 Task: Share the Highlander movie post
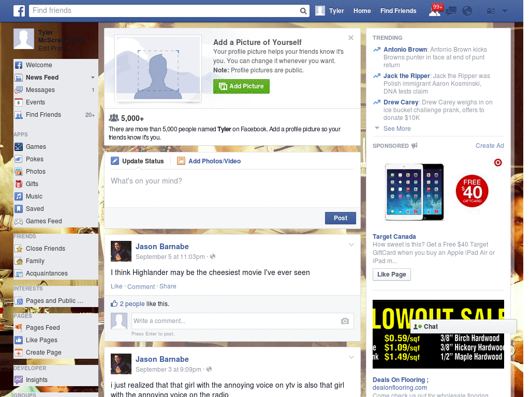168,286
